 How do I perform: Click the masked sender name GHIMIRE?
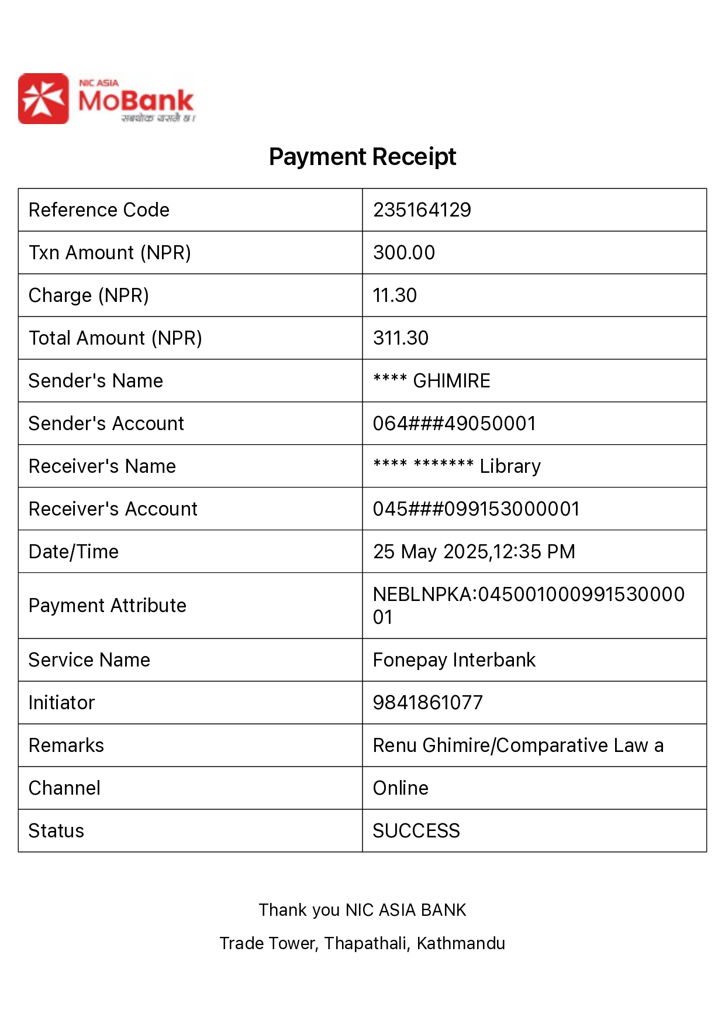click(x=431, y=381)
